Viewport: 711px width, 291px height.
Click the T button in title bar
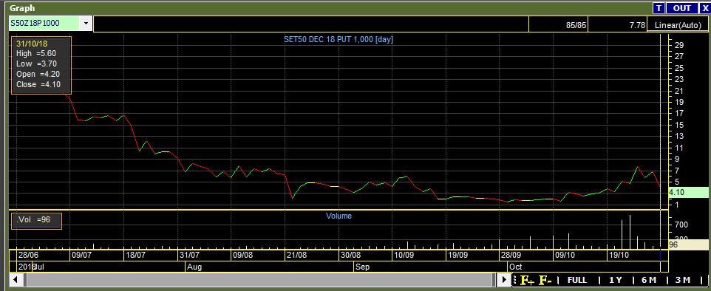click(659, 8)
